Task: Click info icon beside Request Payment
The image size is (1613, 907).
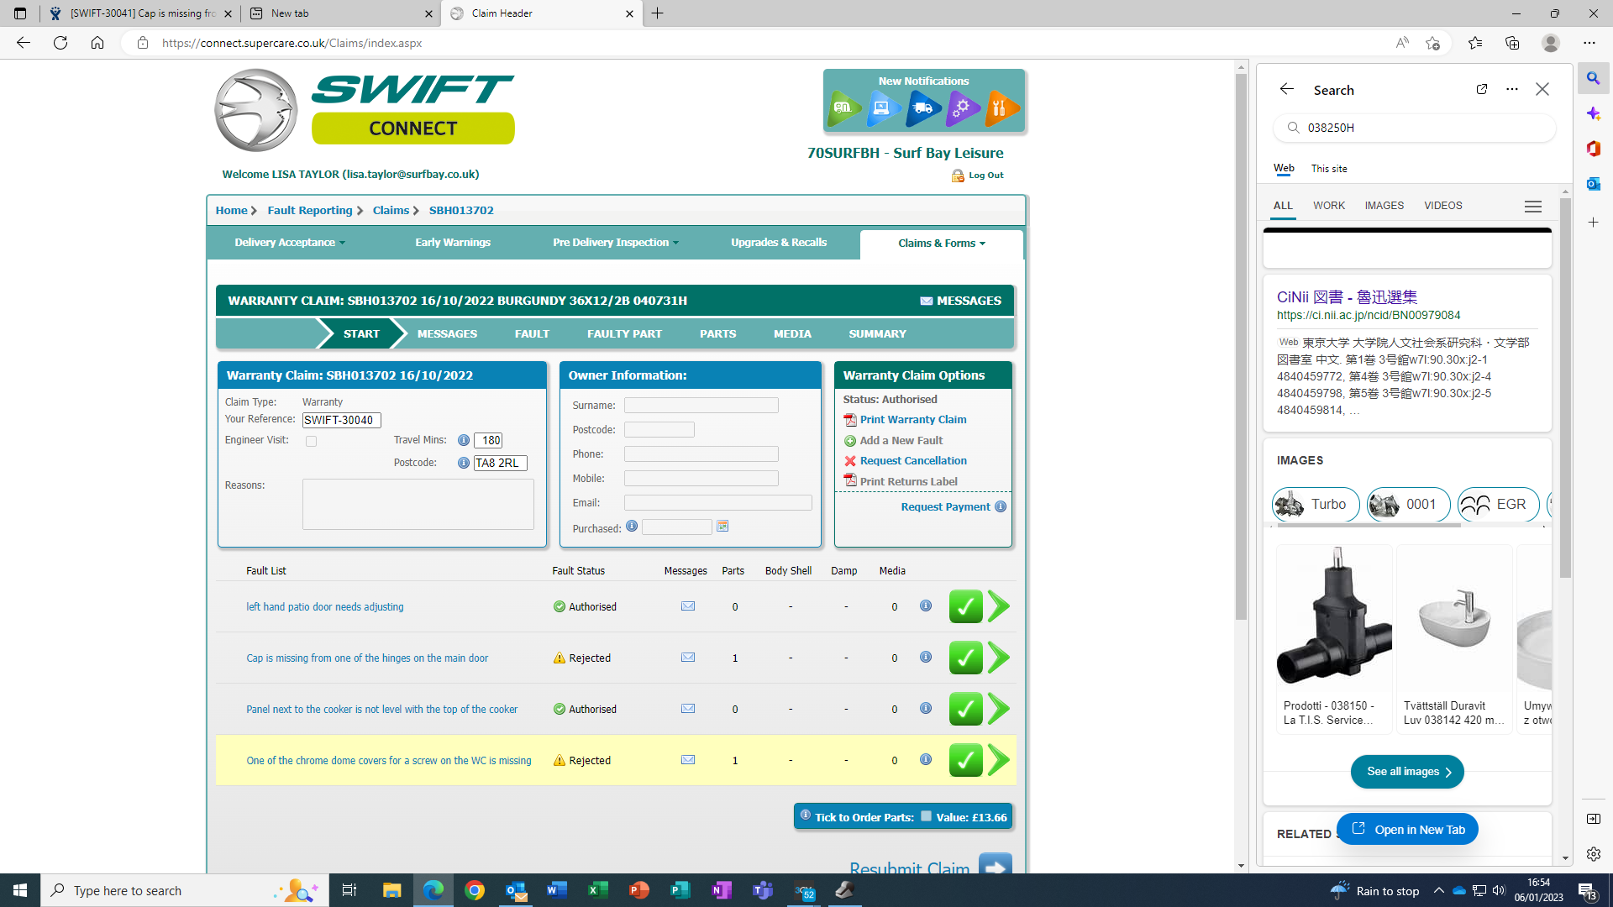Action: [x=1001, y=506]
